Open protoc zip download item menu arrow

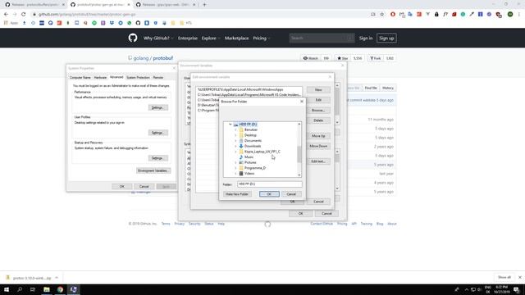[x=57, y=278]
